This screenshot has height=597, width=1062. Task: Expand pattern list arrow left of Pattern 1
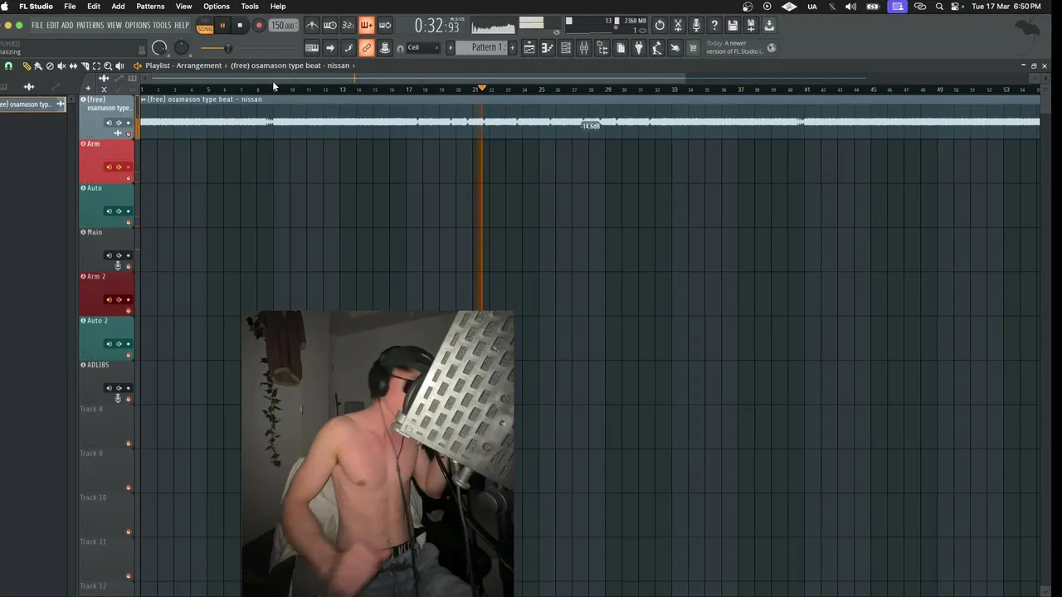450,47
